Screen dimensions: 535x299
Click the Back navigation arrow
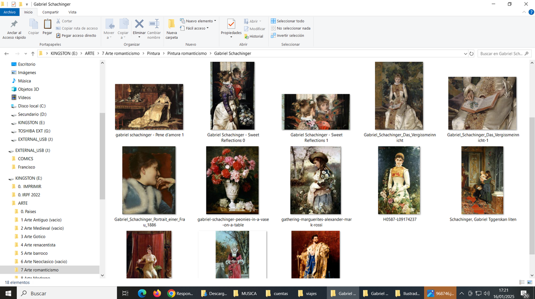(6, 54)
